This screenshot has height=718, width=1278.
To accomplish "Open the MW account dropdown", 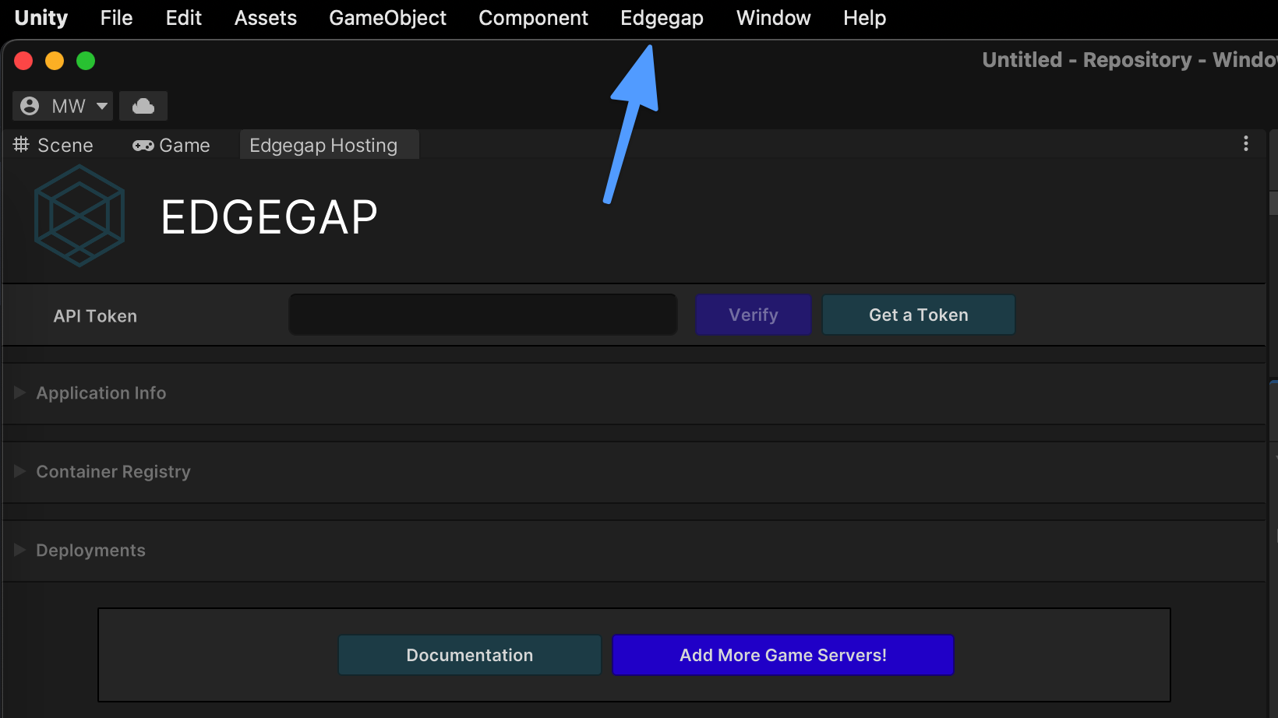I will [x=63, y=106].
